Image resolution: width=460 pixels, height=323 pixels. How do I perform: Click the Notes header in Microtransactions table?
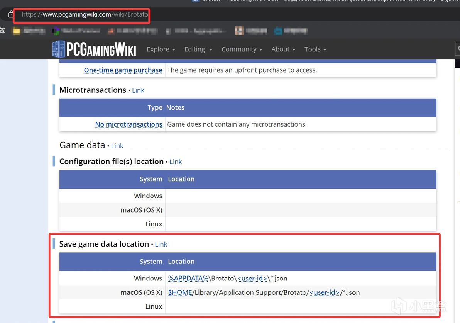pyautogui.click(x=176, y=107)
